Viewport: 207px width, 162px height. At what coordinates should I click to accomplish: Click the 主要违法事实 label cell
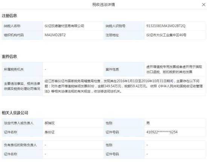(22, 86)
